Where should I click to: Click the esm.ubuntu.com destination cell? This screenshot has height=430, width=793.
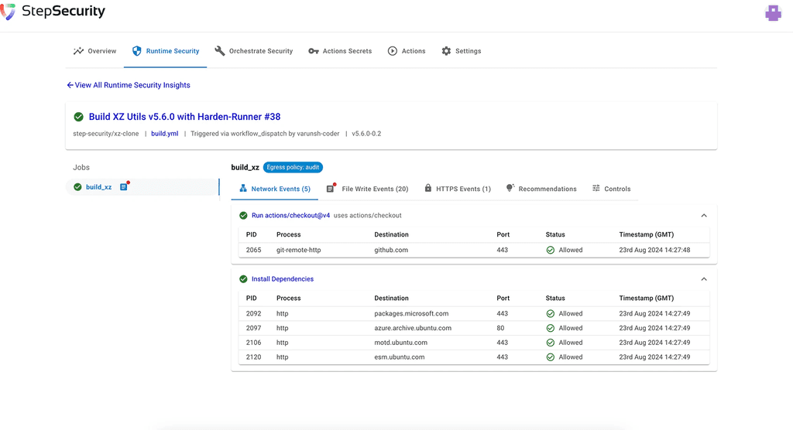399,357
